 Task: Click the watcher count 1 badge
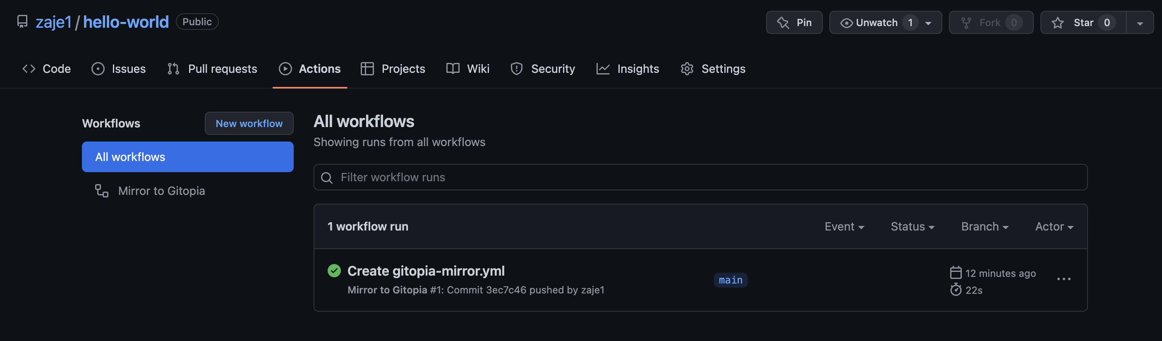click(910, 22)
